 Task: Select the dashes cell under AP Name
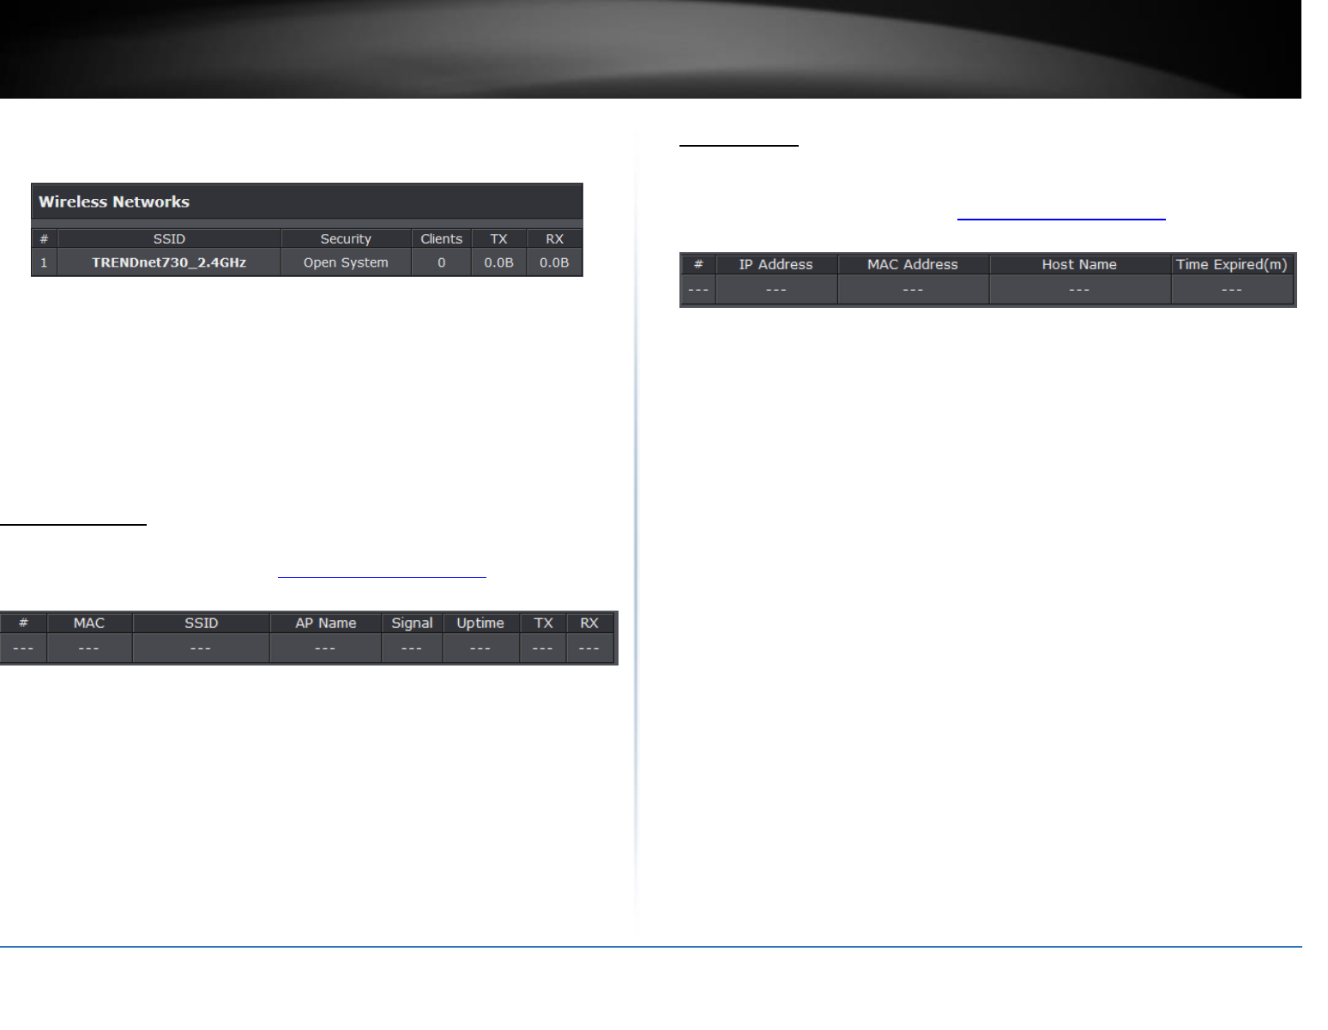(325, 648)
